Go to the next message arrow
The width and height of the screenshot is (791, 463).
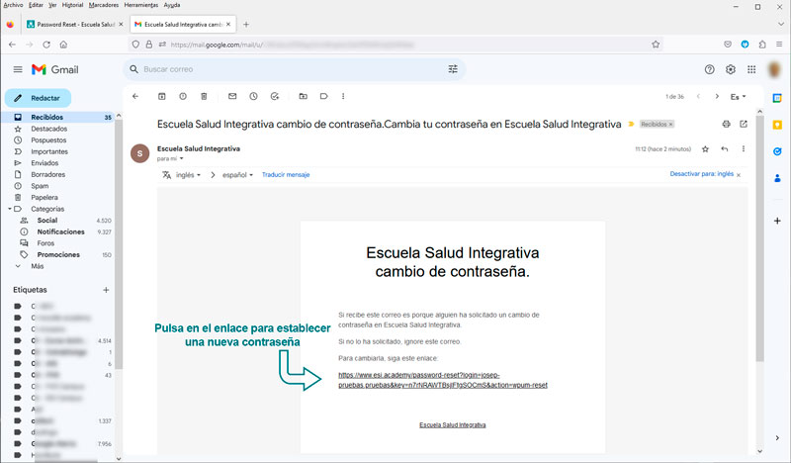tap(717, 96)
